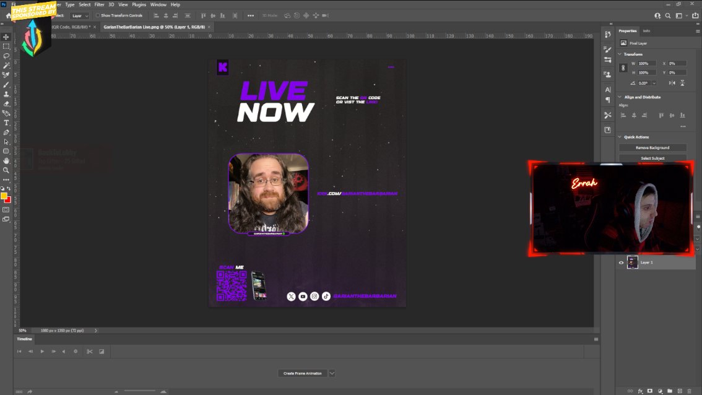702x395 pixels.
Task: Click the scissors icon in the Timeline panel
Action: point(88,351)
